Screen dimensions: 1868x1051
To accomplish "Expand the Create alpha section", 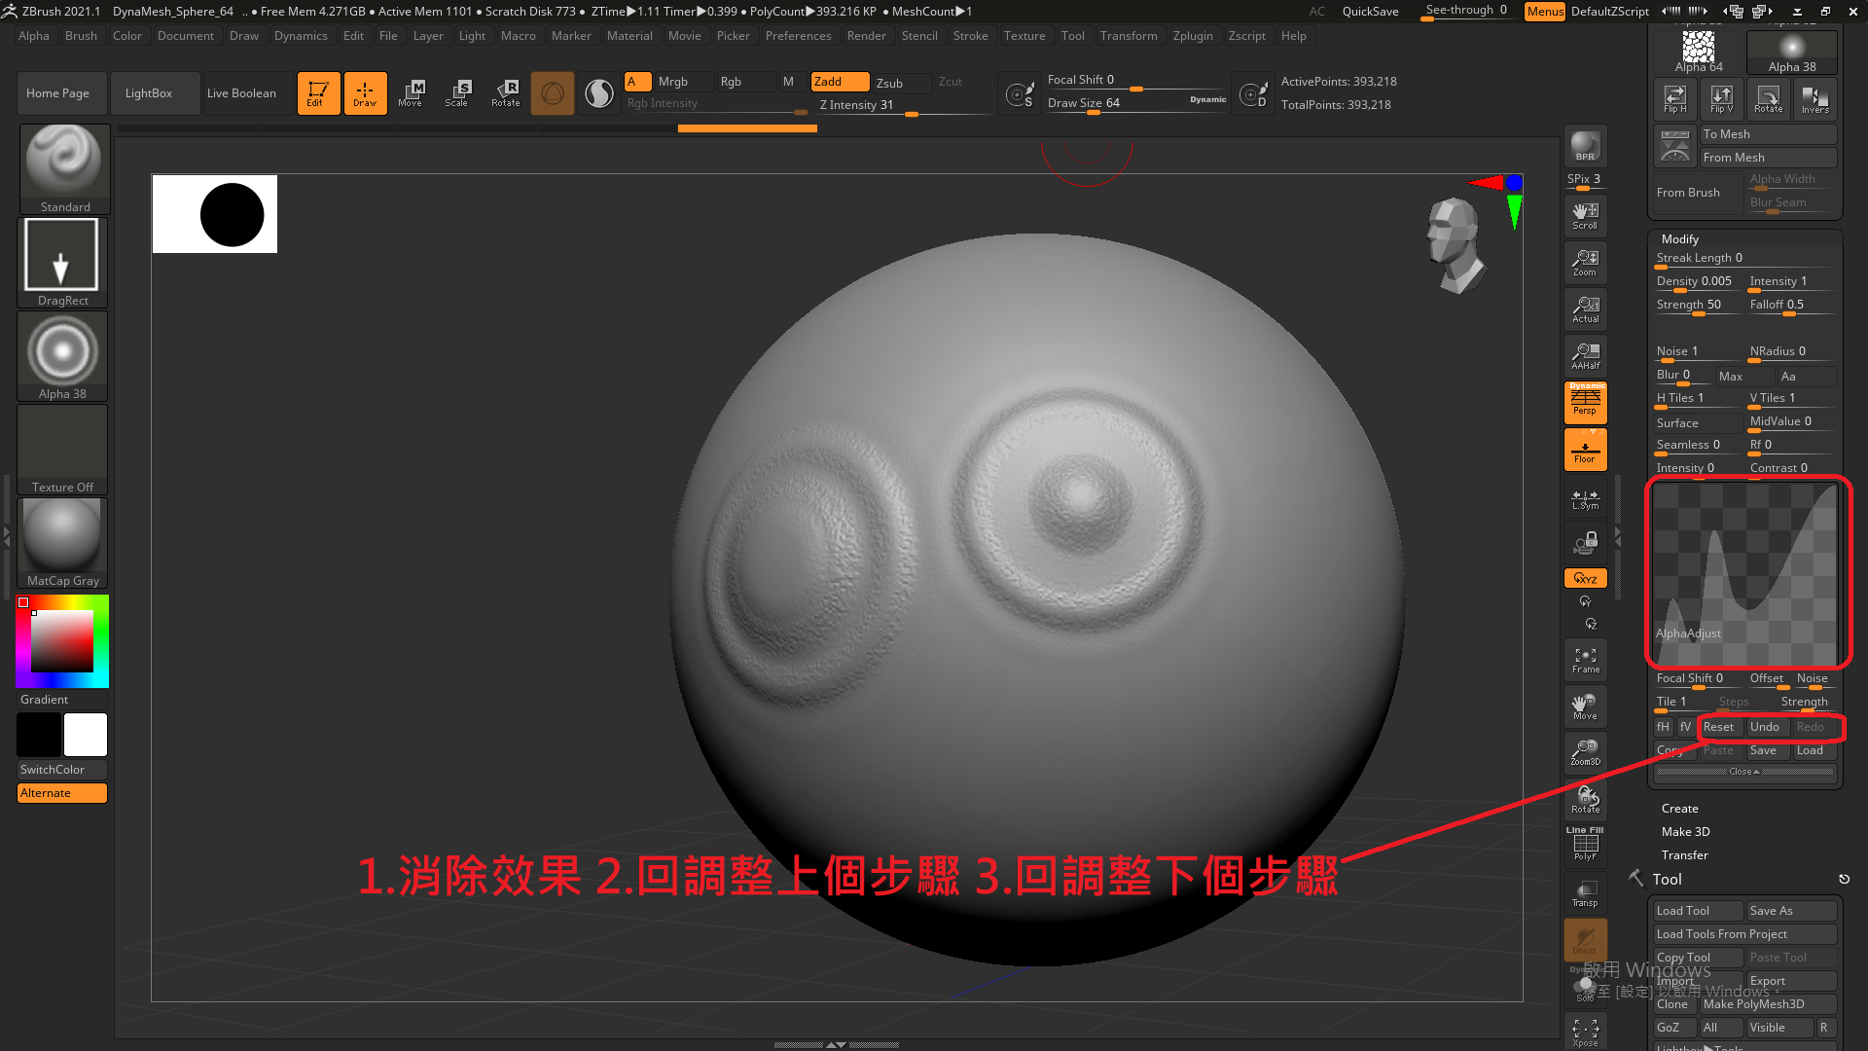I will [1679, 809].
